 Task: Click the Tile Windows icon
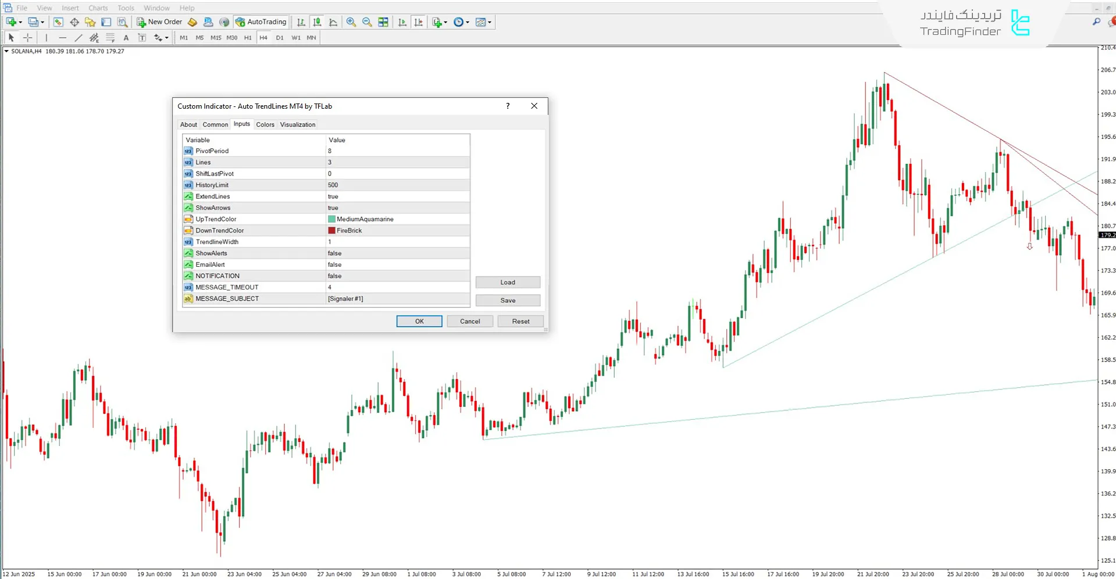(x=383, y=22)
